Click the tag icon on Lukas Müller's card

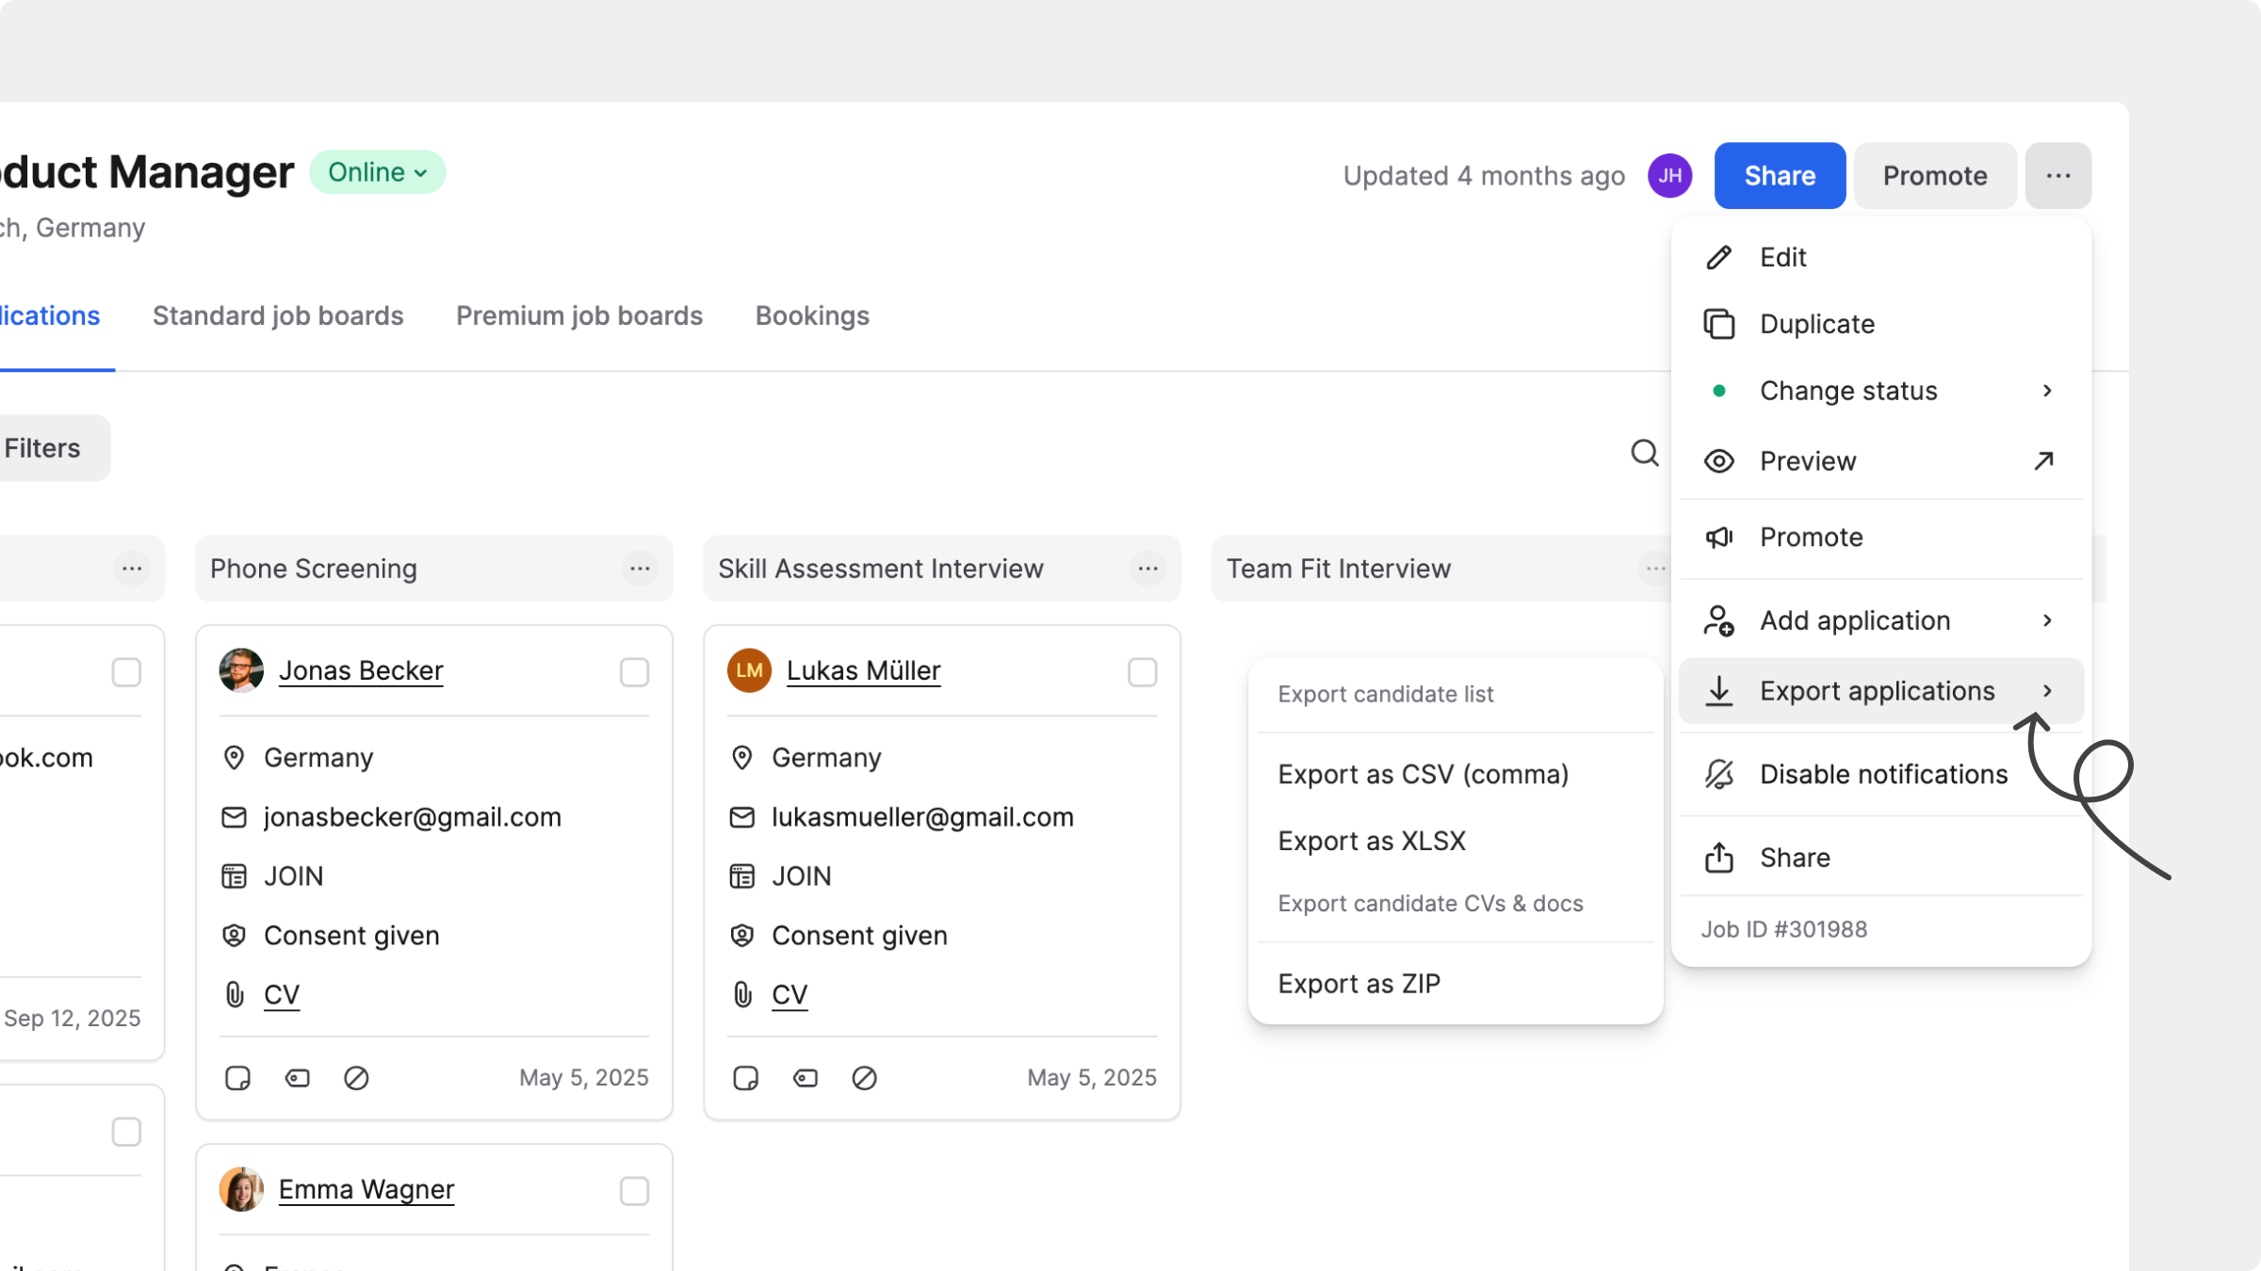tap(805, 1077)
